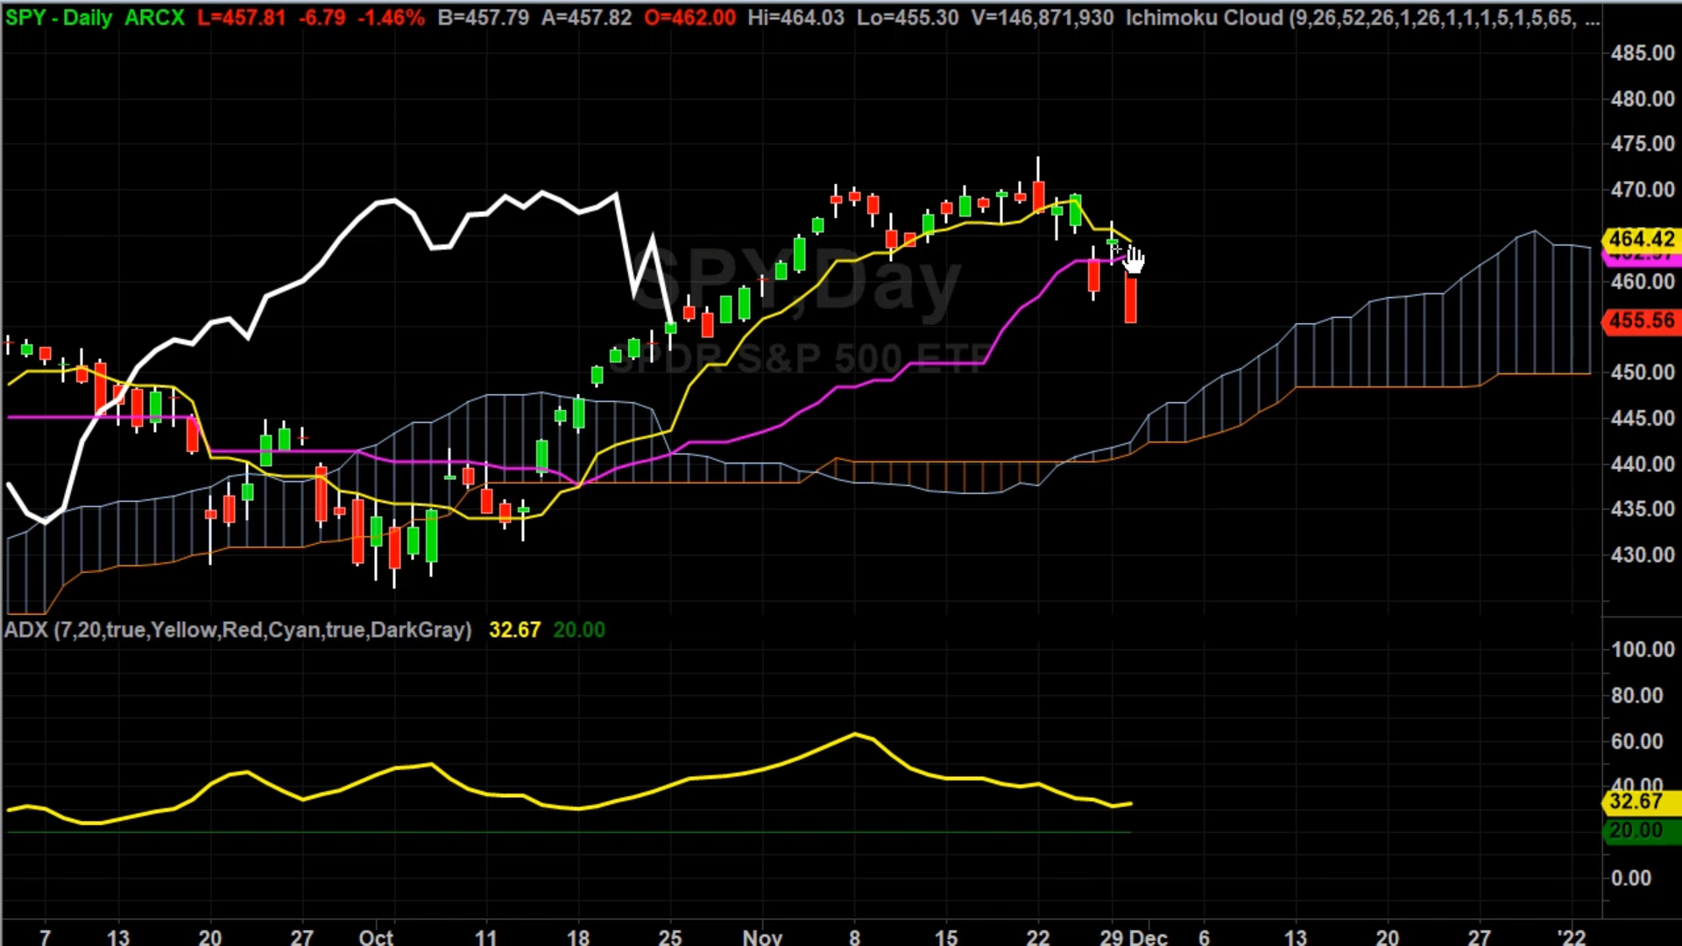Click the ADX threshold 20.00 in header
1682x946 pixels.
[579, 630]
